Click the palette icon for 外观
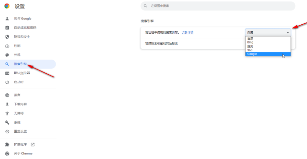The image size is (307, 159). [7, 55]
